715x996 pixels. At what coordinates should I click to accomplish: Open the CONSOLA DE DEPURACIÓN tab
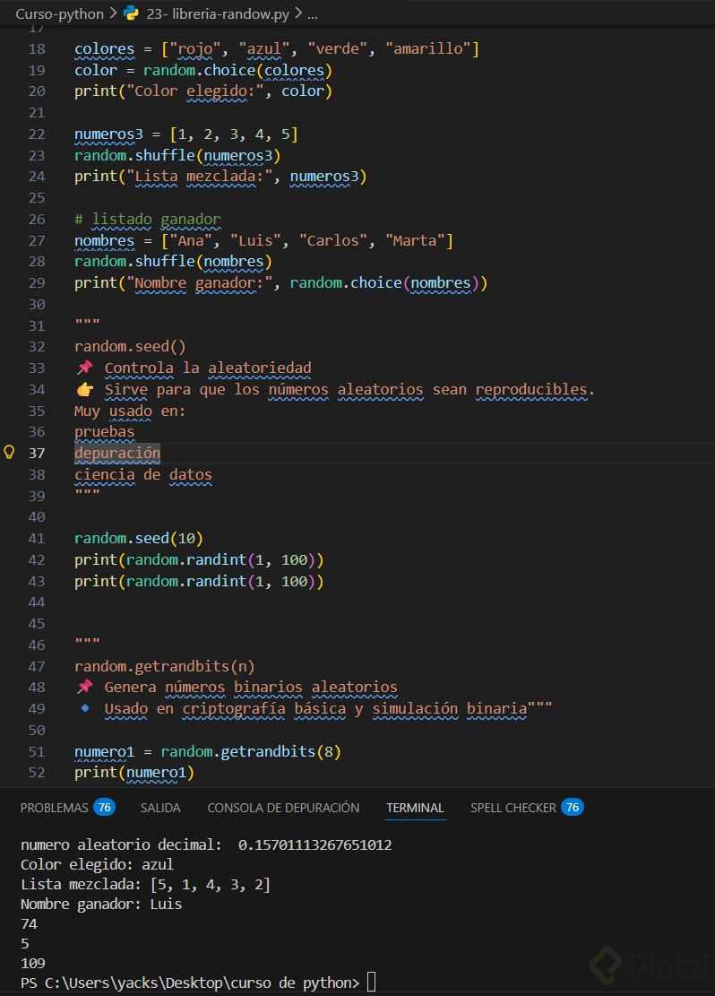coord(283,808)
